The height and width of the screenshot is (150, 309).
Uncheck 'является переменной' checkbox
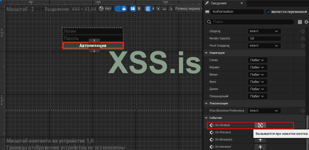[x=268, y=12]
